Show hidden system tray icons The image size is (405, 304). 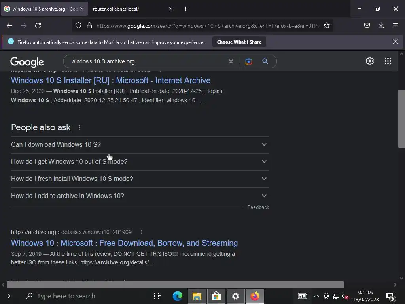[316, 296]
